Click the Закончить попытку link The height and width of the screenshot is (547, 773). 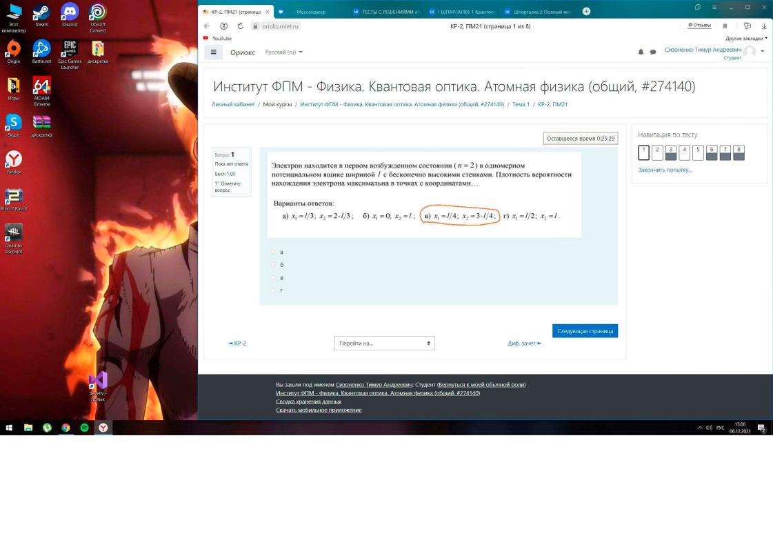[x=665, y=170]
